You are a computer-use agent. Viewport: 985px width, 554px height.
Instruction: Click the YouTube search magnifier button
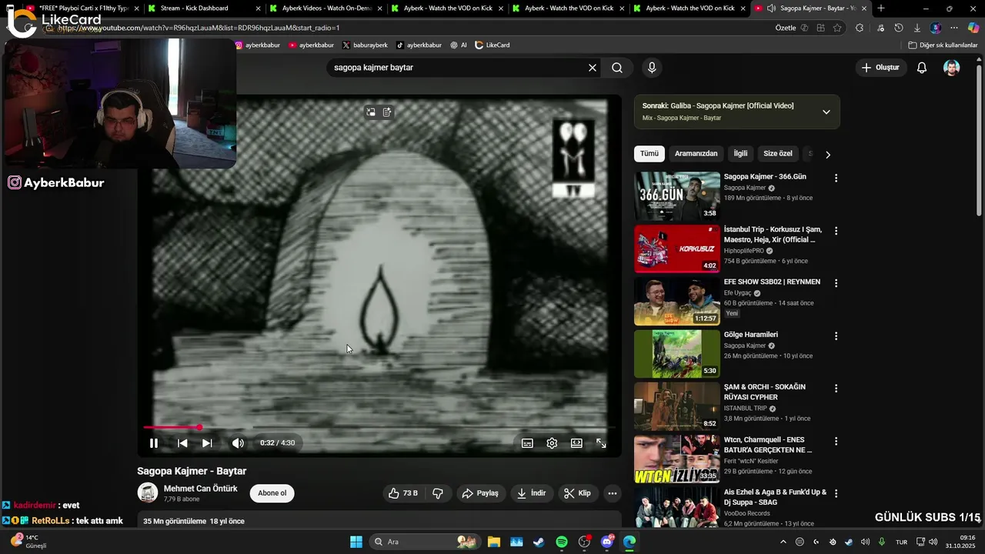617,68
